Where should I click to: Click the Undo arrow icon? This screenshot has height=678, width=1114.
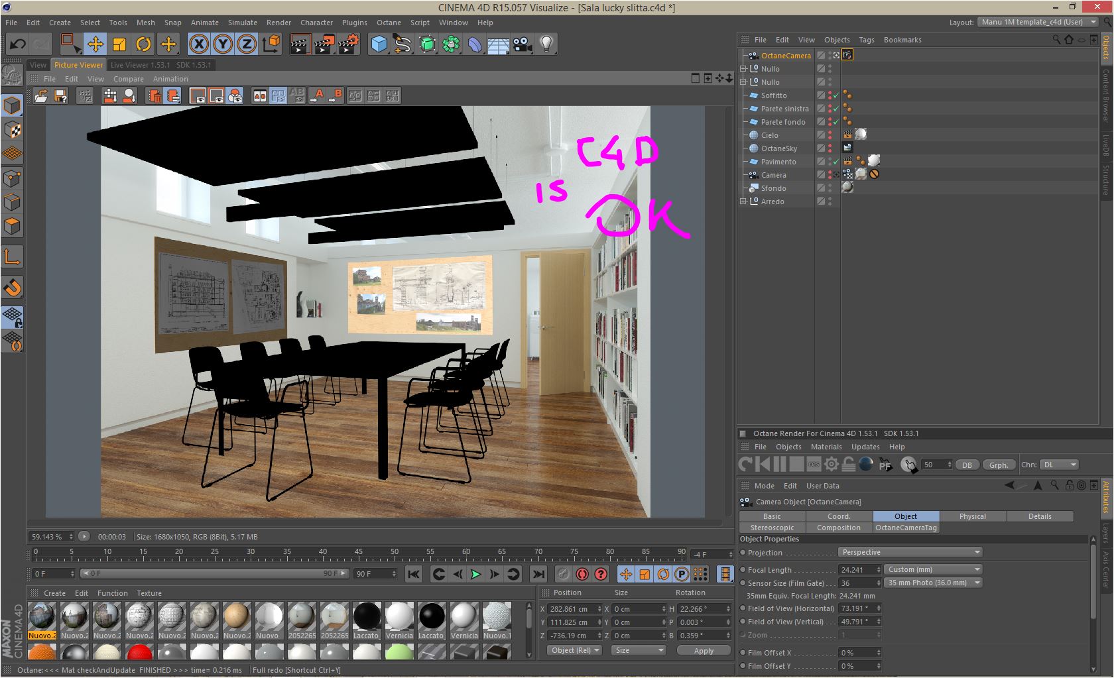17,44
